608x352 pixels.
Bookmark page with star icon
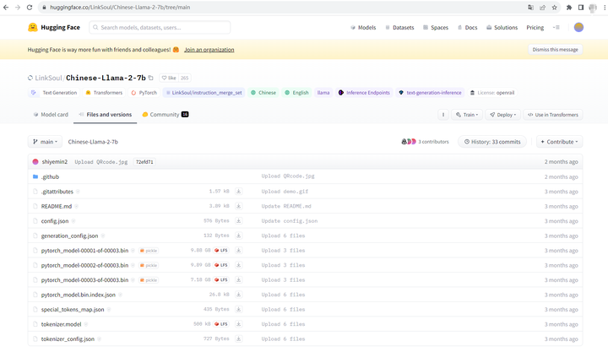(x=555, y=8)
